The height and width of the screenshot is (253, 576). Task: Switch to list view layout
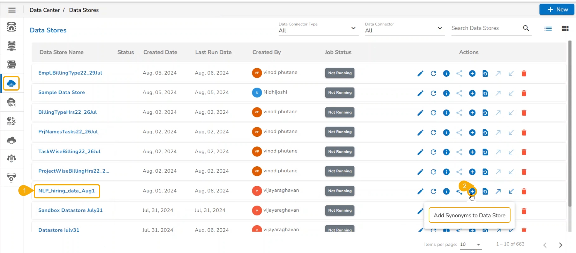[x=548, y=28]
